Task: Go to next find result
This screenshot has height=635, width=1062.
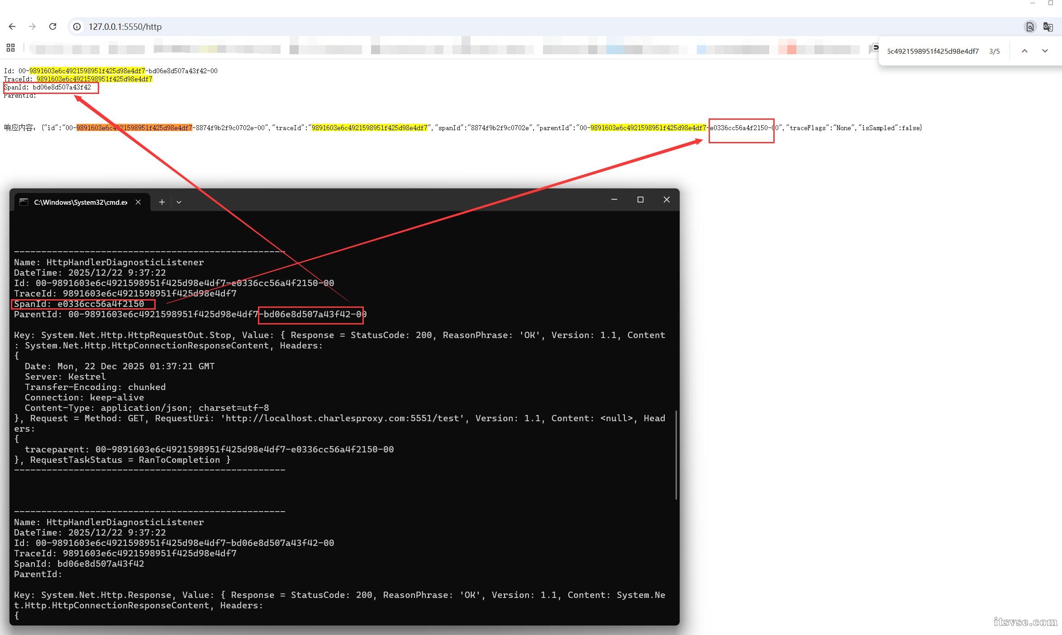Action: click(x=1045, y=51)
